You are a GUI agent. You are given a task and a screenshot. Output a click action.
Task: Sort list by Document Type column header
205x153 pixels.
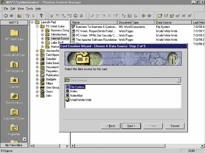[136, 22]
